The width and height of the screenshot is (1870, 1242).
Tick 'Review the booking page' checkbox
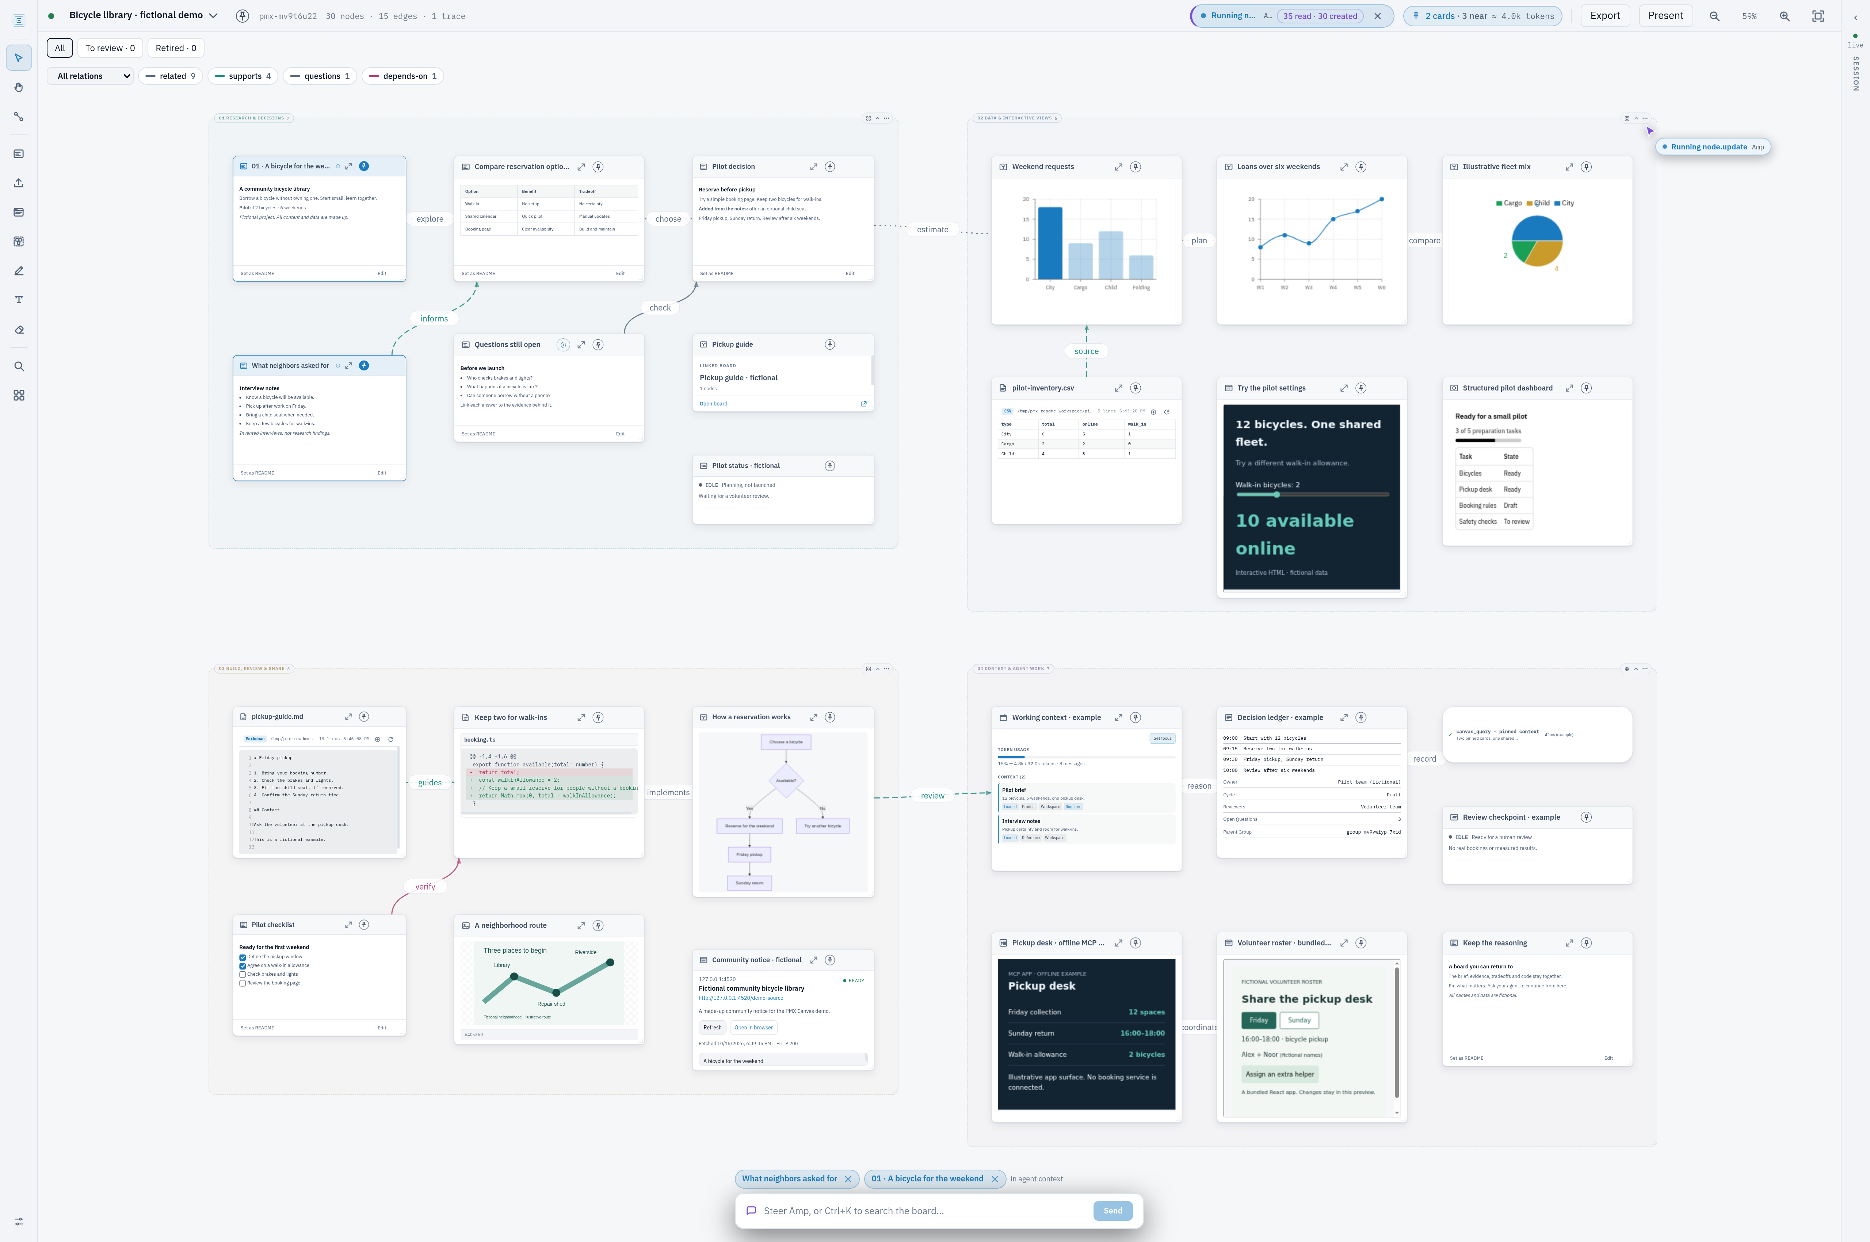243,984
